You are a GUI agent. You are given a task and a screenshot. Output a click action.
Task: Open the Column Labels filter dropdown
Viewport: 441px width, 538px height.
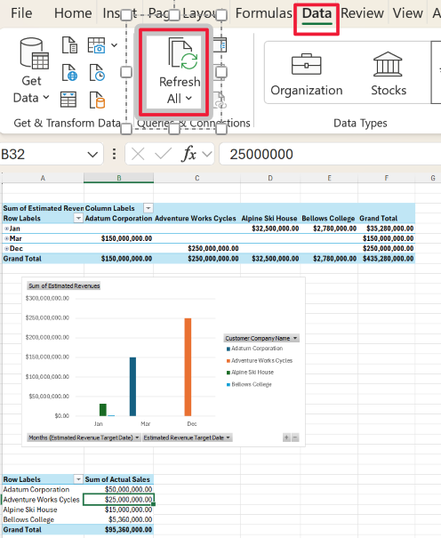(148, 208)
